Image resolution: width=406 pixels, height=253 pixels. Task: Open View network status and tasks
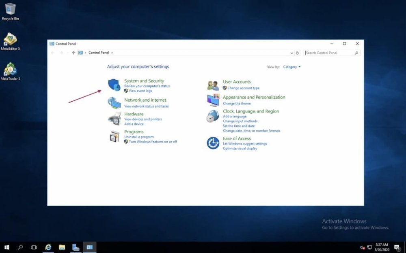click(x=146, y=106)
